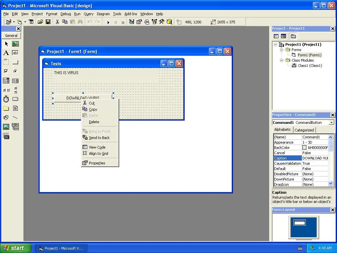The width and height of the screenshot is (337, 253).
Task: Select the Timer tool in toolbox
Action: coord(6,99)
